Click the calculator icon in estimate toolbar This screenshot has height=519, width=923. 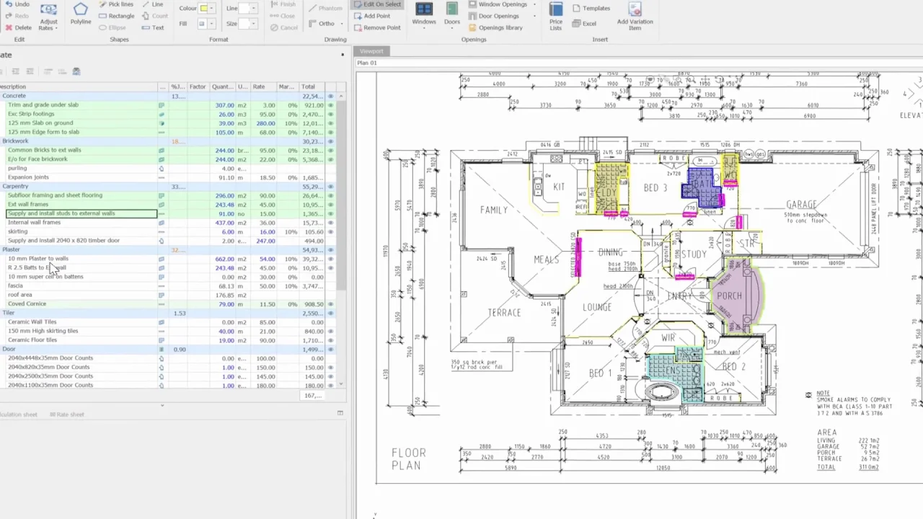(76, 71)
